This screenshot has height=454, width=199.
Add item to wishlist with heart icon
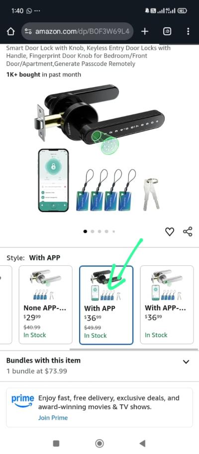point(170,231)
